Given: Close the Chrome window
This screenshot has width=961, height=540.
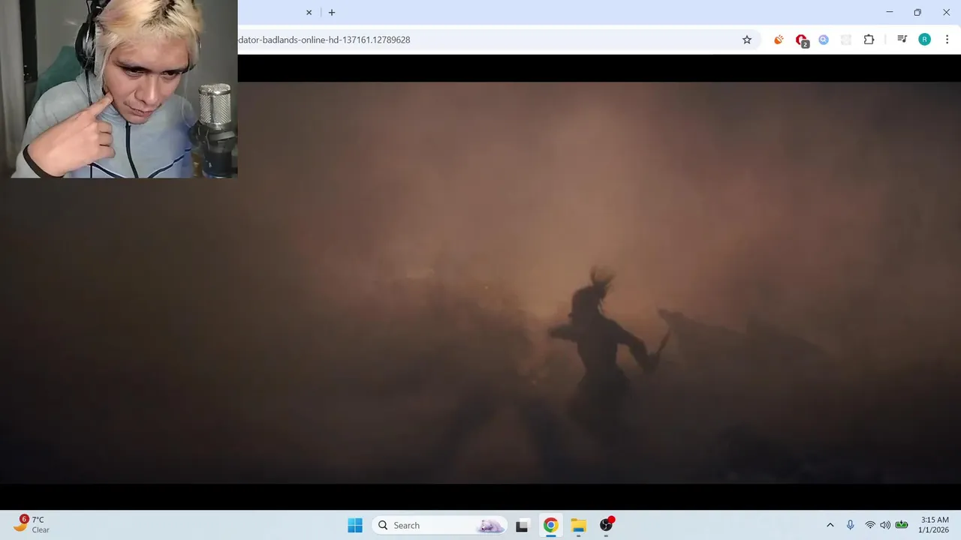Looking at the screenshot, I should click(946, 12).
